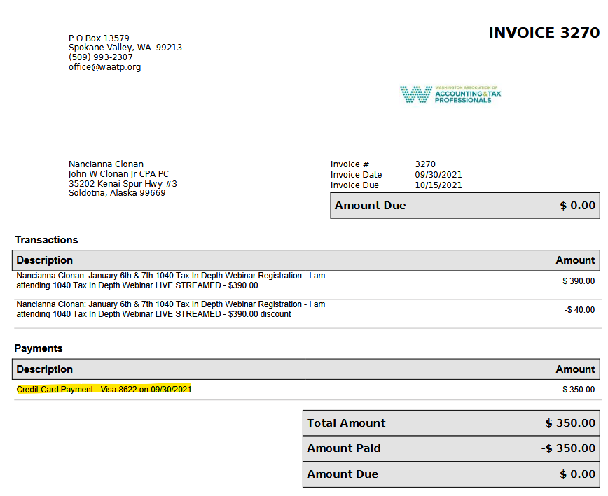Click the webinar registration discount description line
This screenshot has width=608, height=496.
click(x=170, y=309)
